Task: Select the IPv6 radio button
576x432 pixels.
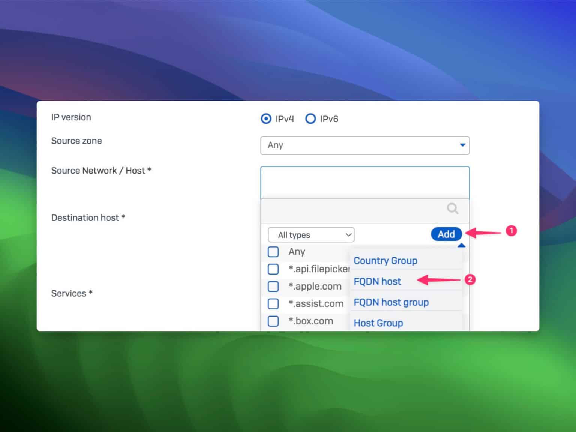Action: 311,118
